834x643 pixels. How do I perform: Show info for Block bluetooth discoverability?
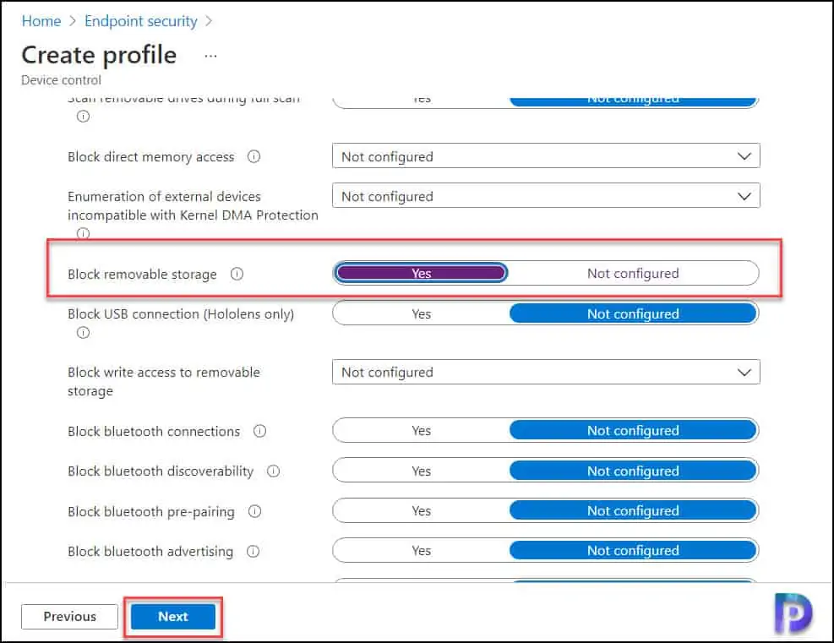pyautogui.click(x=274, y=471)
